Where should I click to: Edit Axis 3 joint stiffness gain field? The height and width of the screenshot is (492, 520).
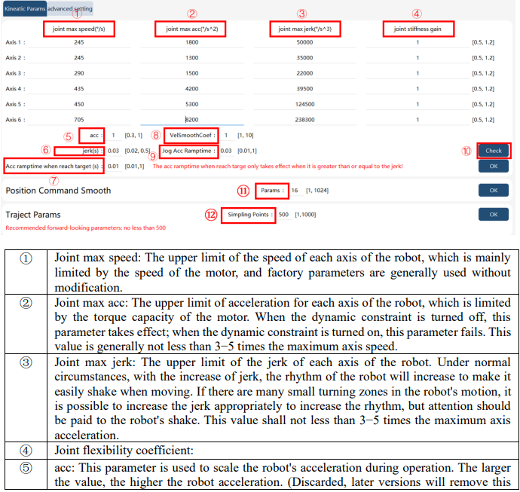(418, 73)
